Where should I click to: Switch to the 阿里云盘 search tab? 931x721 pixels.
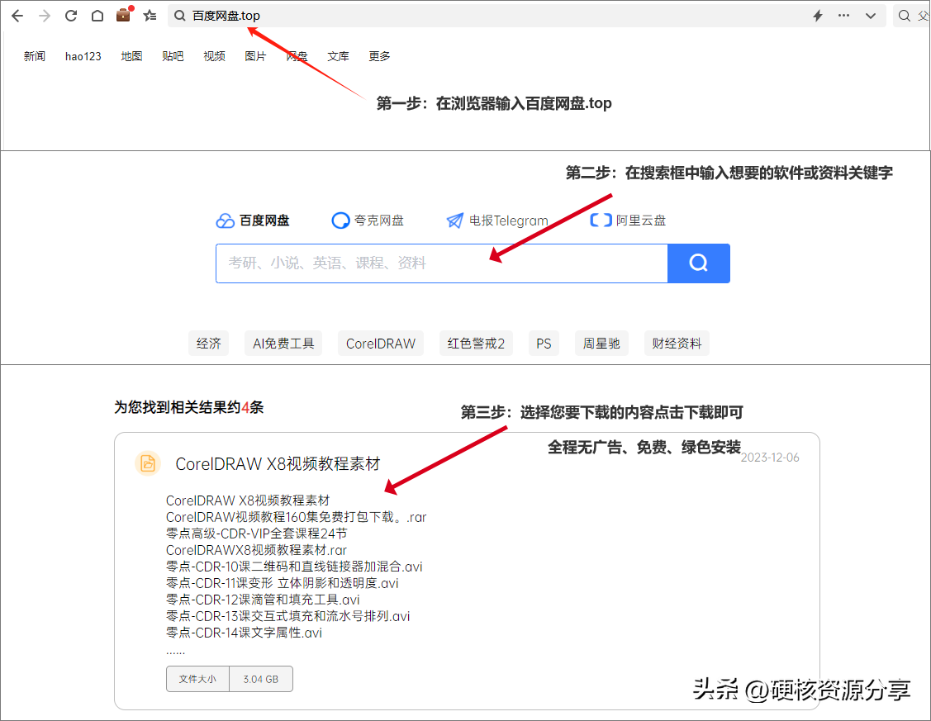(628, 221)
